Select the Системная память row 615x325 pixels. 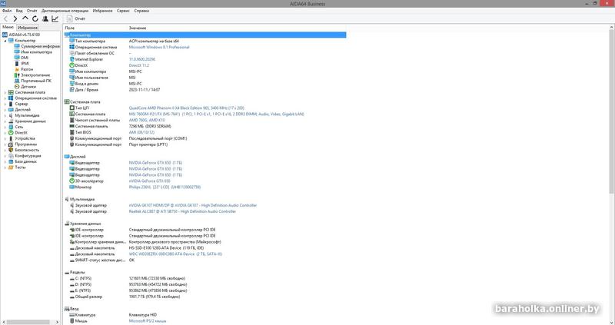tap(204, 126)
